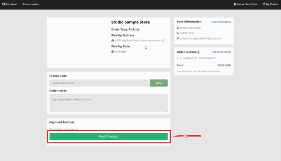Click the Final Checkout button
The image size is (281, 161).
click(x=109, y=136)
